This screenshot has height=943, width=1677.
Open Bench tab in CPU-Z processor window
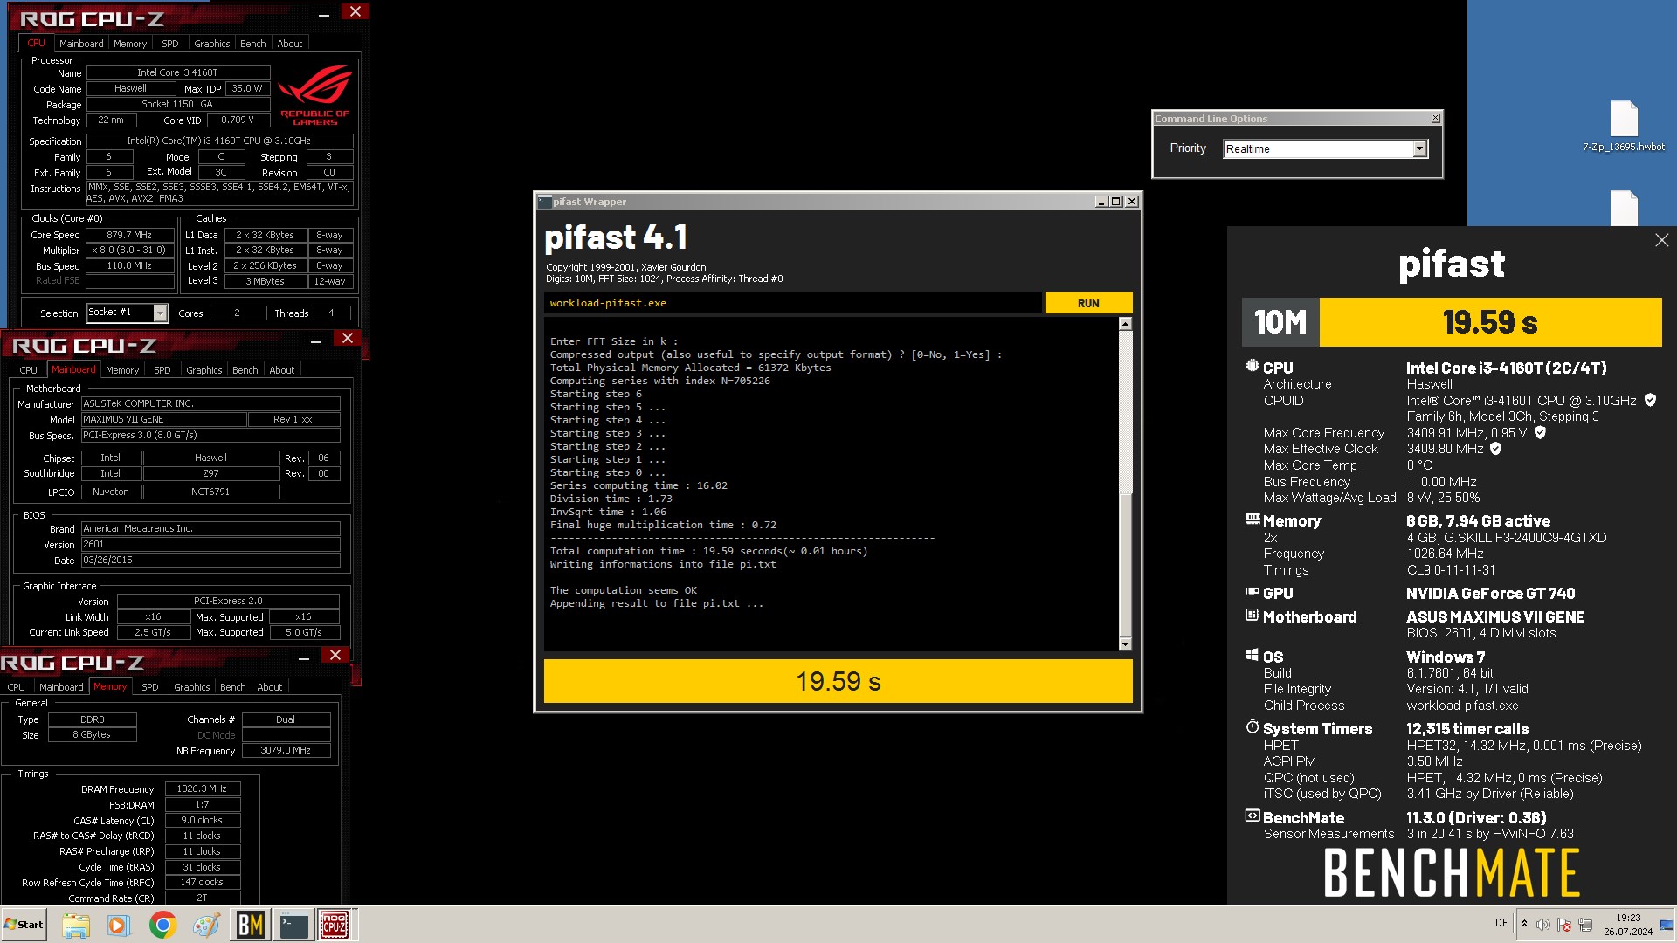tap(252, 44)
